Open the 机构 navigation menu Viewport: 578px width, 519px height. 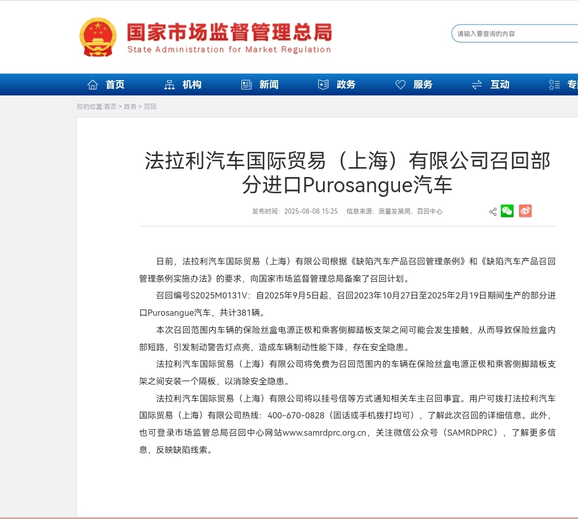tap(192, 85)
